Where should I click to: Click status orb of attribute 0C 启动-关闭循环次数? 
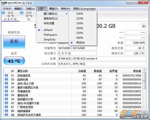pos(6,103)
